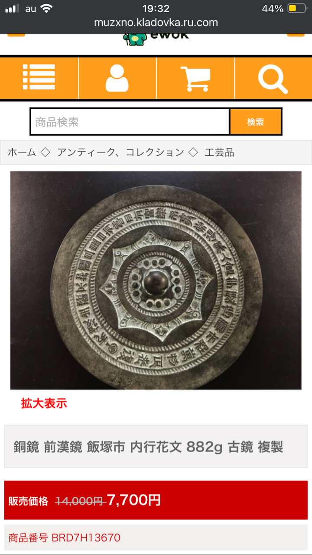
Task: Open the user account icon
Action: tap(117, 78)
